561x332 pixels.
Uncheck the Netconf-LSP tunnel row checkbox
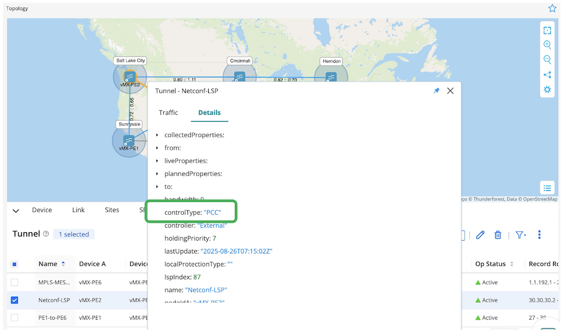[15, 300]
